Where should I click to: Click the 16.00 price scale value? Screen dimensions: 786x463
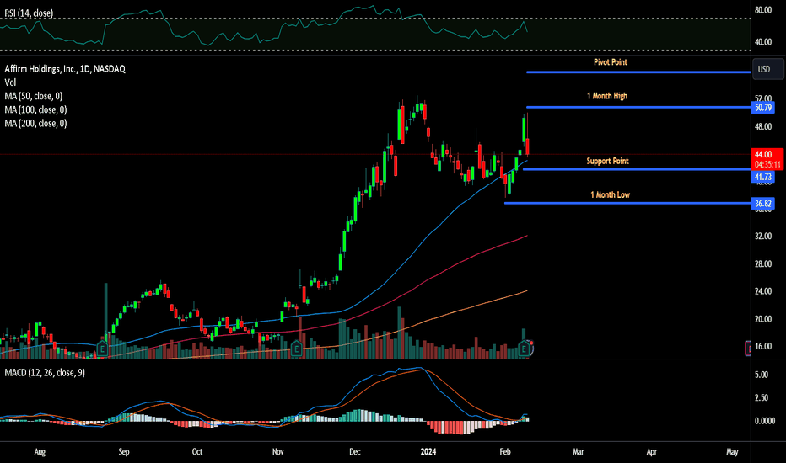[763, 346]
